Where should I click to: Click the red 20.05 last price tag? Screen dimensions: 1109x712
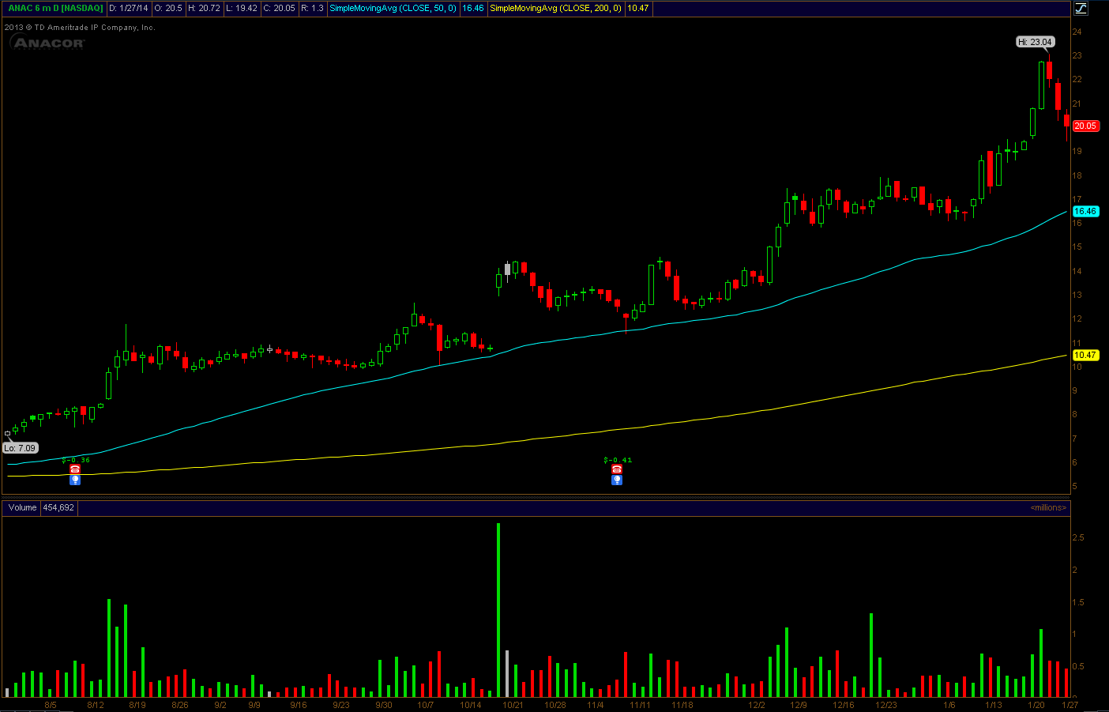click(1085, 126)
